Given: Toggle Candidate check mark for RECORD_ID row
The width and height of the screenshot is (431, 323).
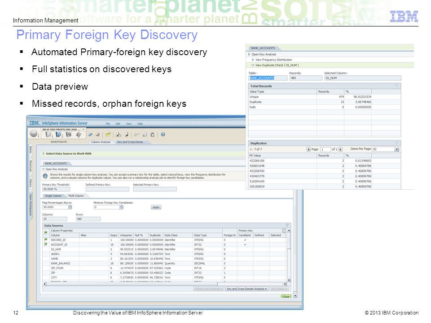Looking at the screenshot, I should coord(245,240).
